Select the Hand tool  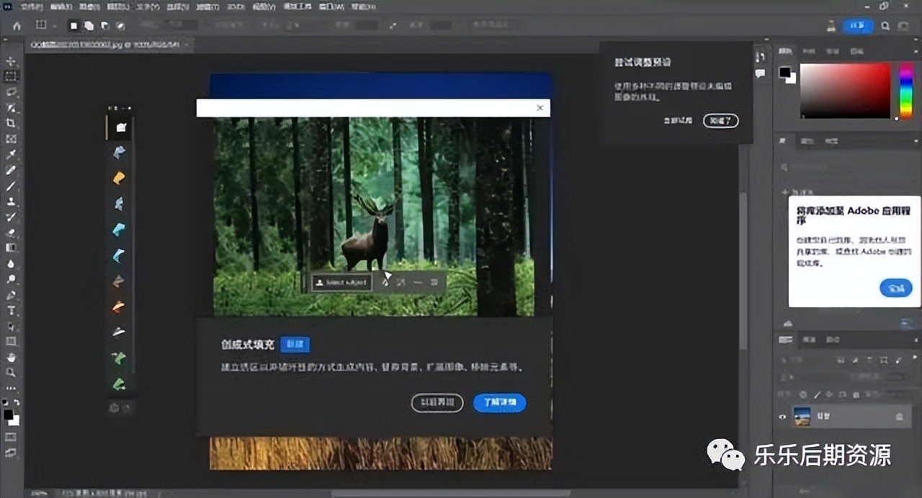point(11,357)
